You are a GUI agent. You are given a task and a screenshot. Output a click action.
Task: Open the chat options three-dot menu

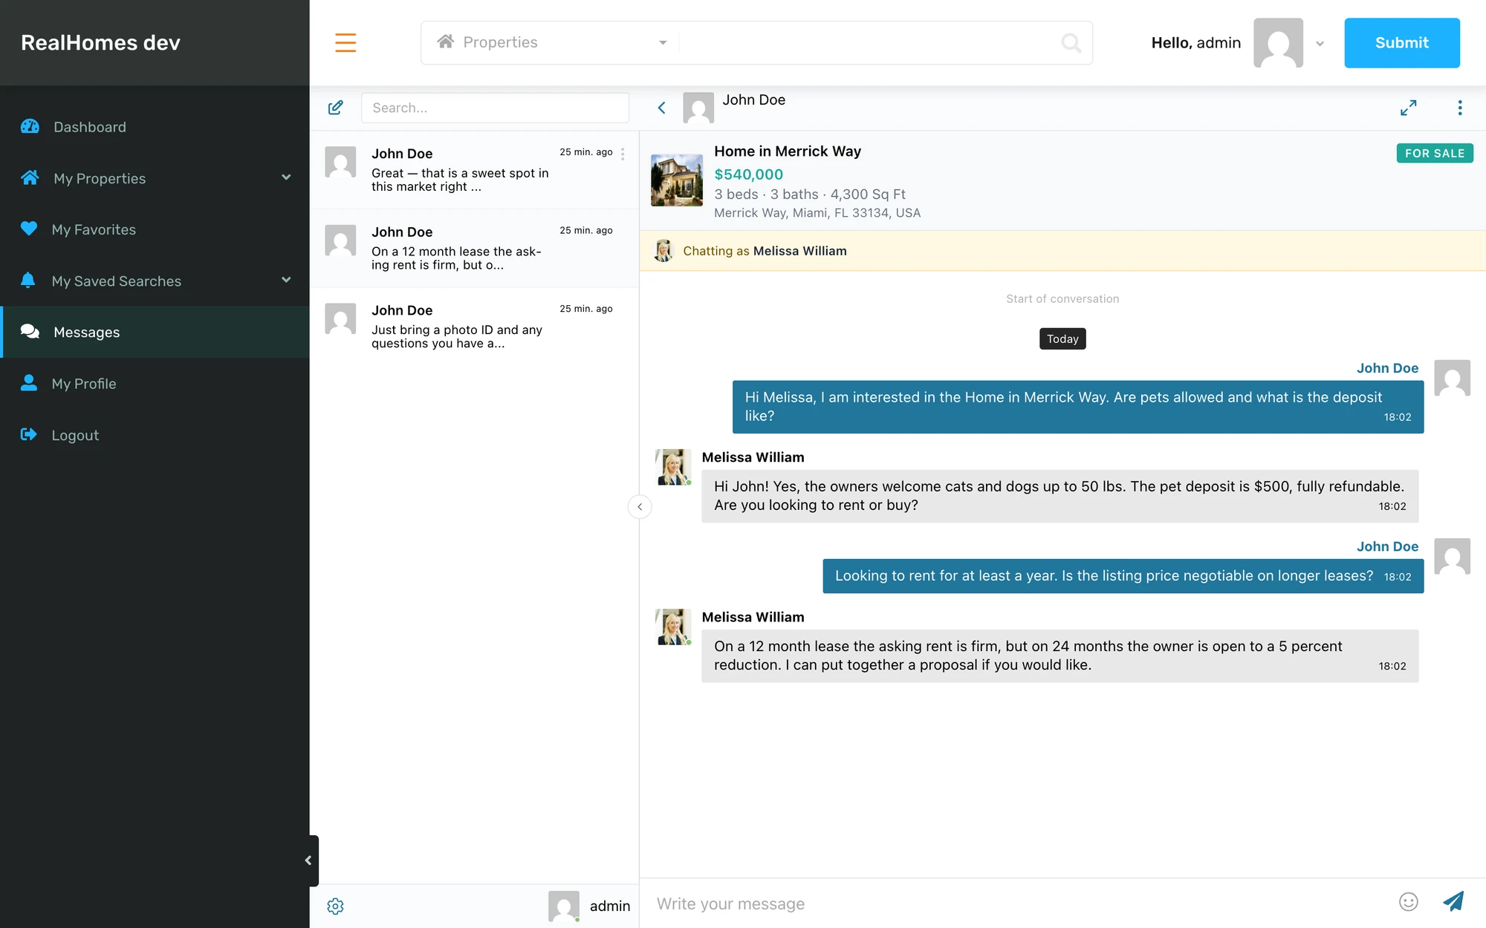1460,108
